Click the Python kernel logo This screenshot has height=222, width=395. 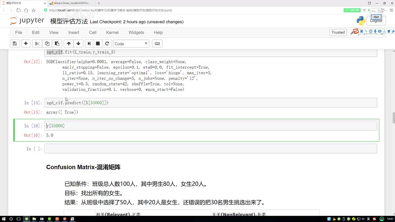click(x=361, y=21)
